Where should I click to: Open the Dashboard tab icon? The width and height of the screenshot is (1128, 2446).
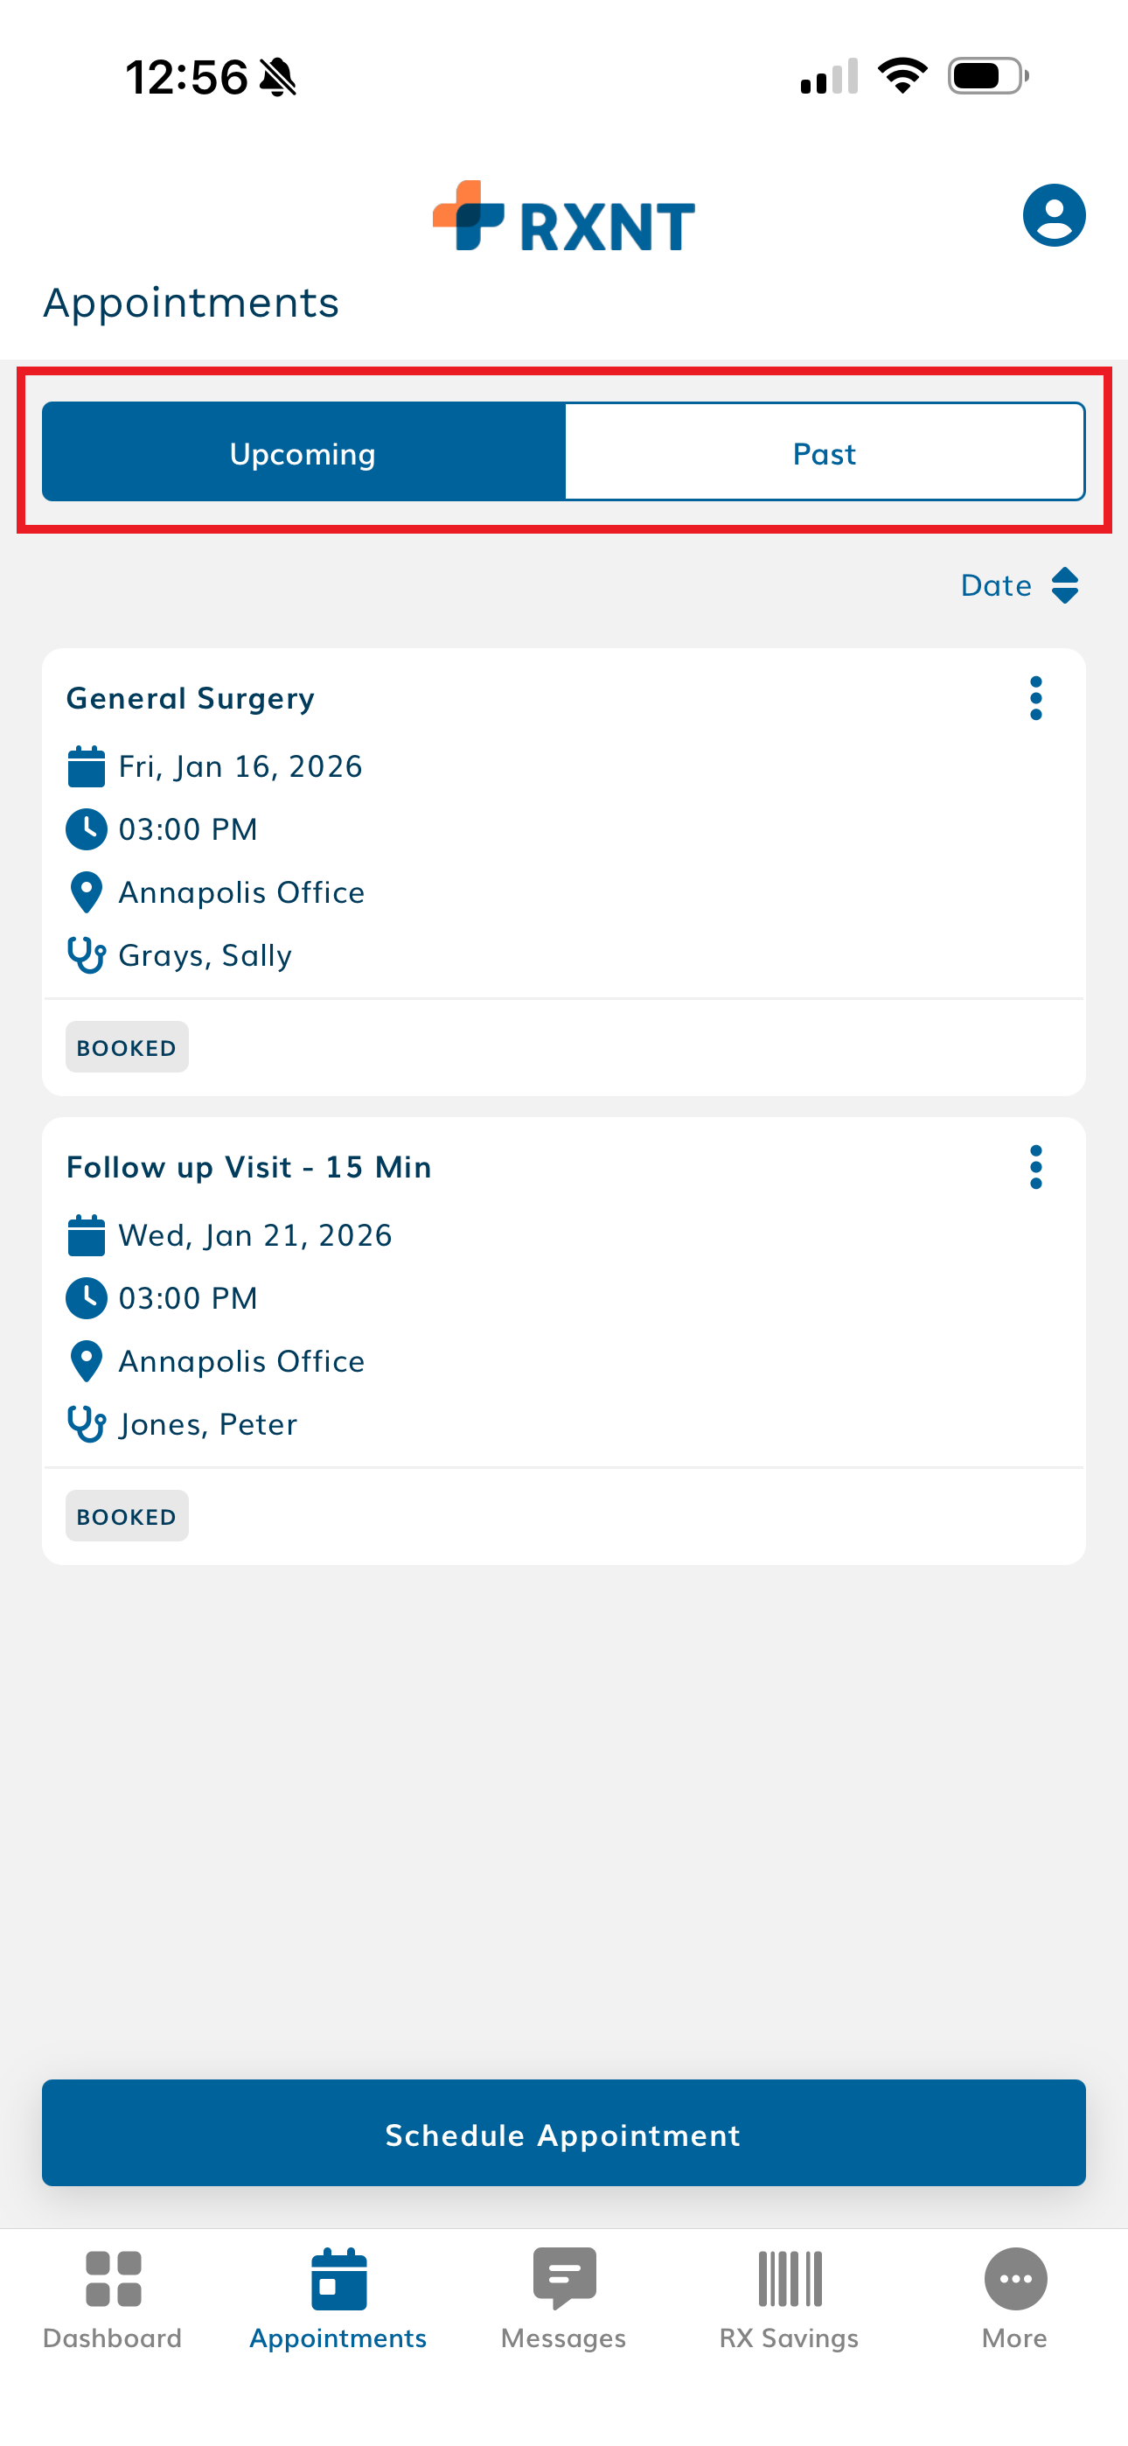(x=113, y=2278)
